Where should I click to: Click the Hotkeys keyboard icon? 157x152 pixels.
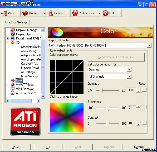click(25, 13)
